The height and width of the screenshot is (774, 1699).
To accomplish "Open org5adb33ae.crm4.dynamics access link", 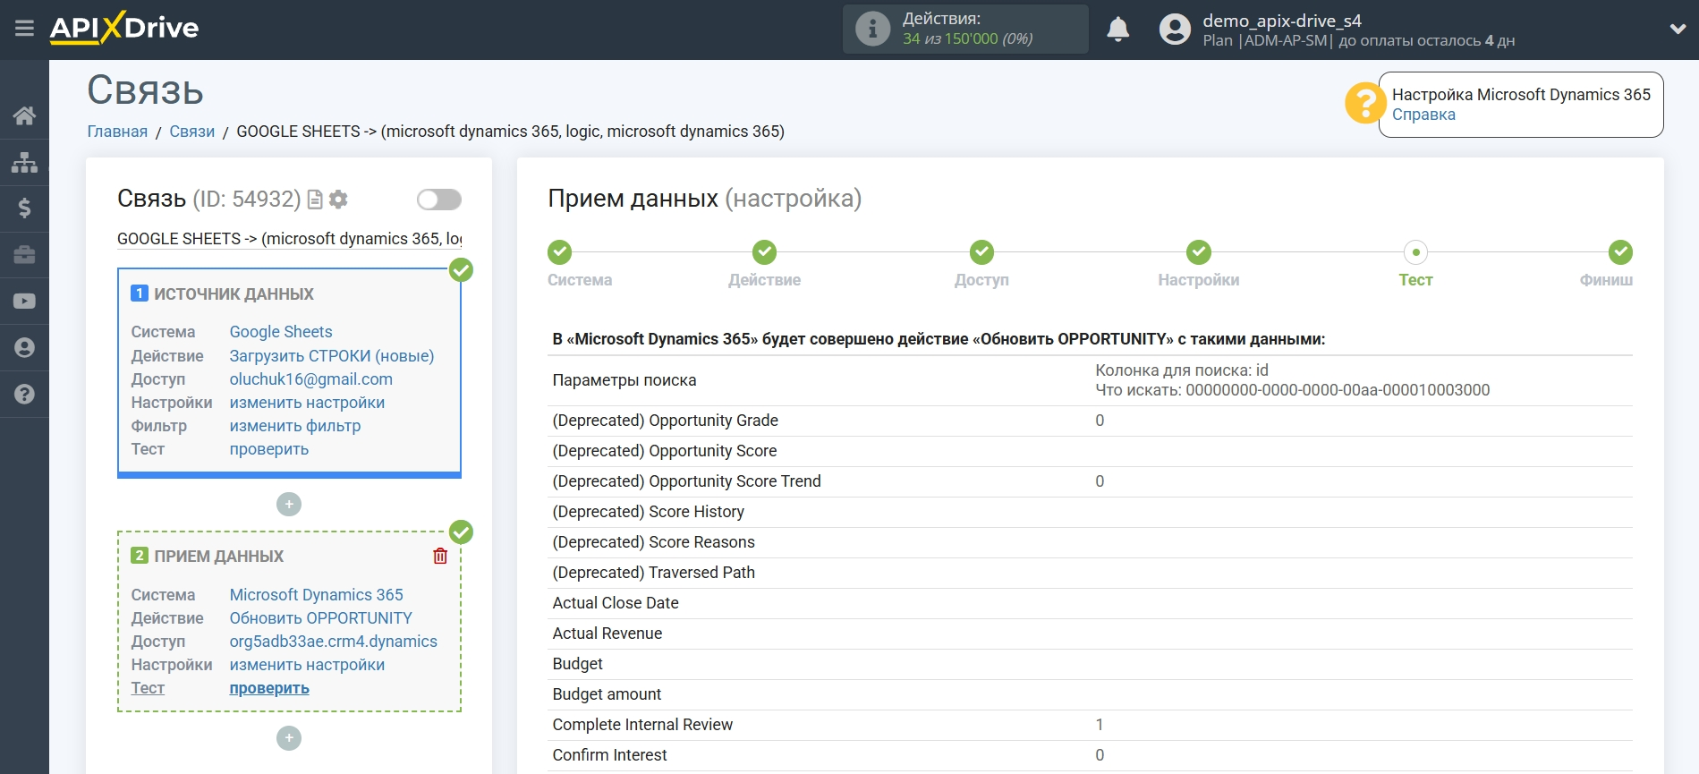I will 334,642.
